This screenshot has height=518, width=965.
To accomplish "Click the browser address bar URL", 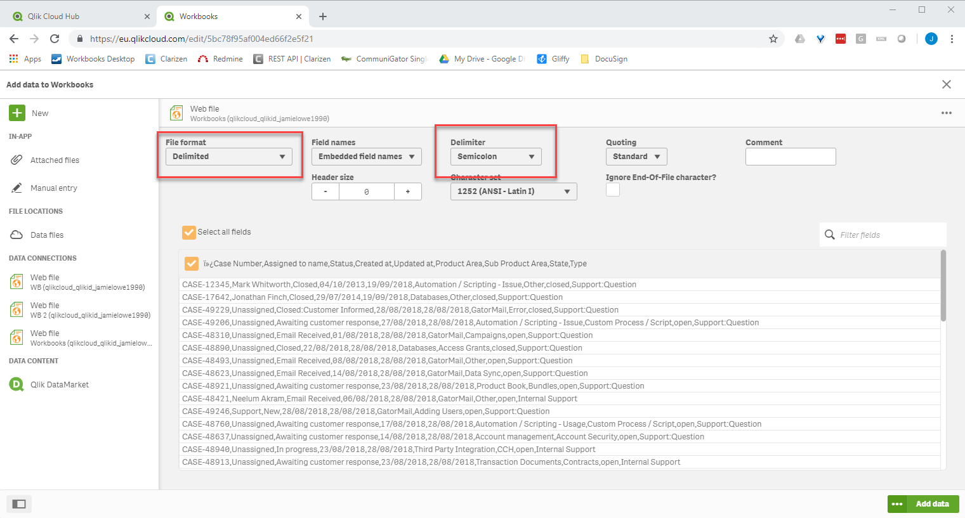I will pos(202,39).
